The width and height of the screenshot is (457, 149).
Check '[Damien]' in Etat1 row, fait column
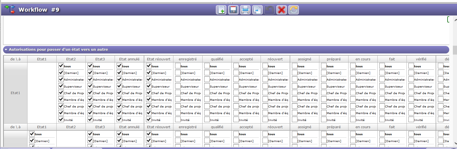(x=382, y=73)
